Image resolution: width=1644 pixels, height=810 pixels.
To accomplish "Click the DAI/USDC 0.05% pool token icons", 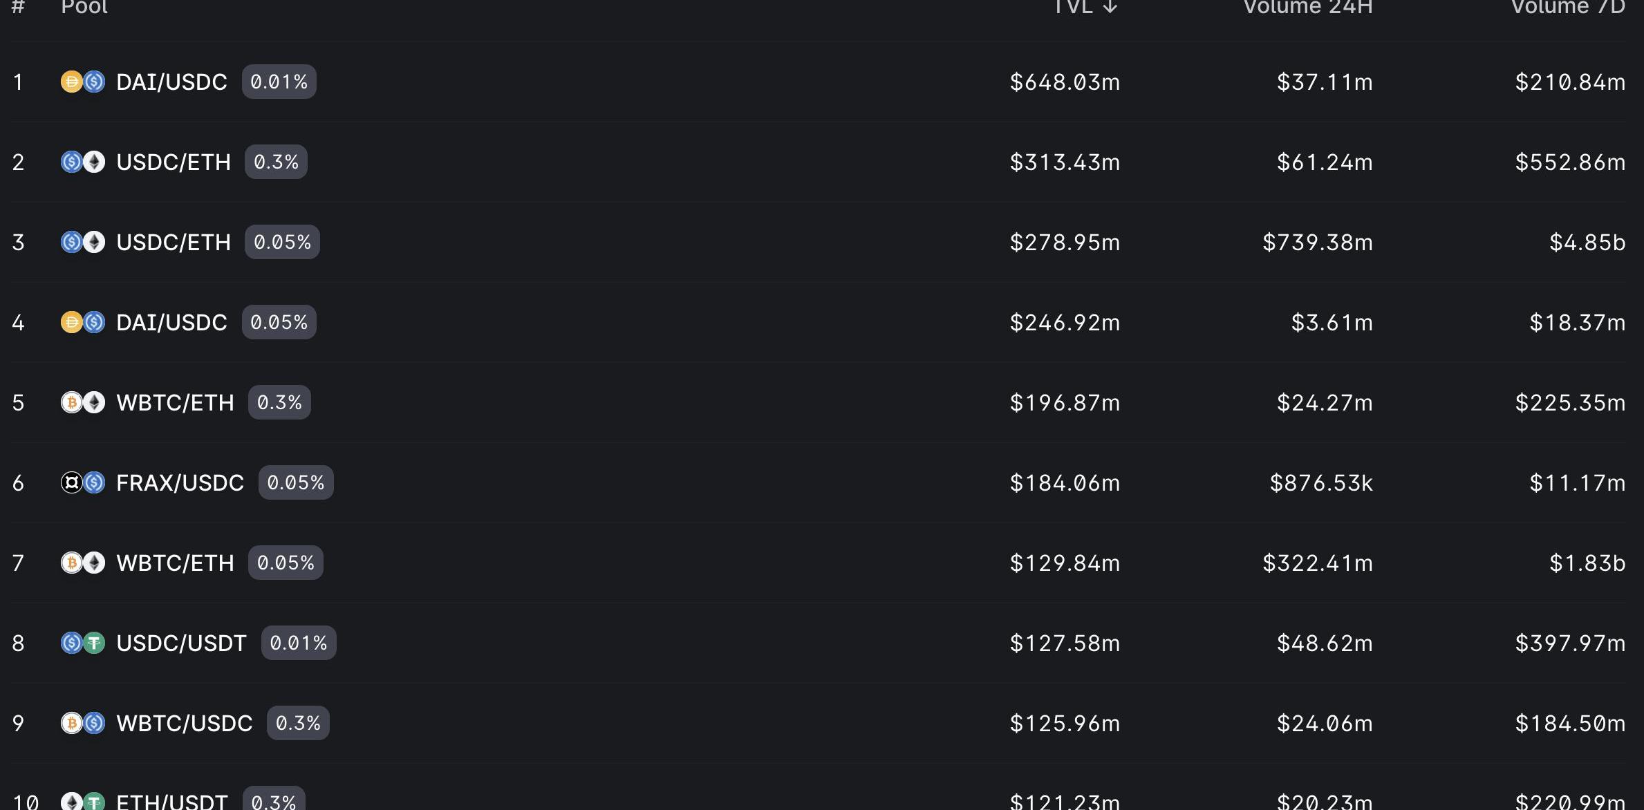I will coord(83,322).
